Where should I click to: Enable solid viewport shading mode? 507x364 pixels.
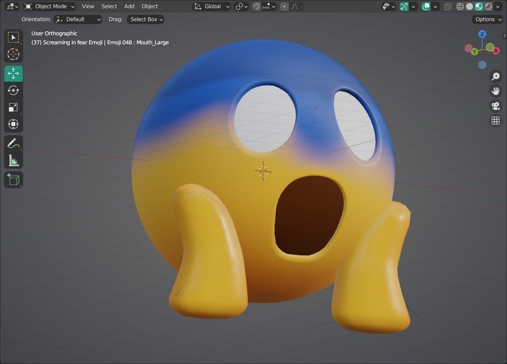pyautogui.click(x=469, y=6)
